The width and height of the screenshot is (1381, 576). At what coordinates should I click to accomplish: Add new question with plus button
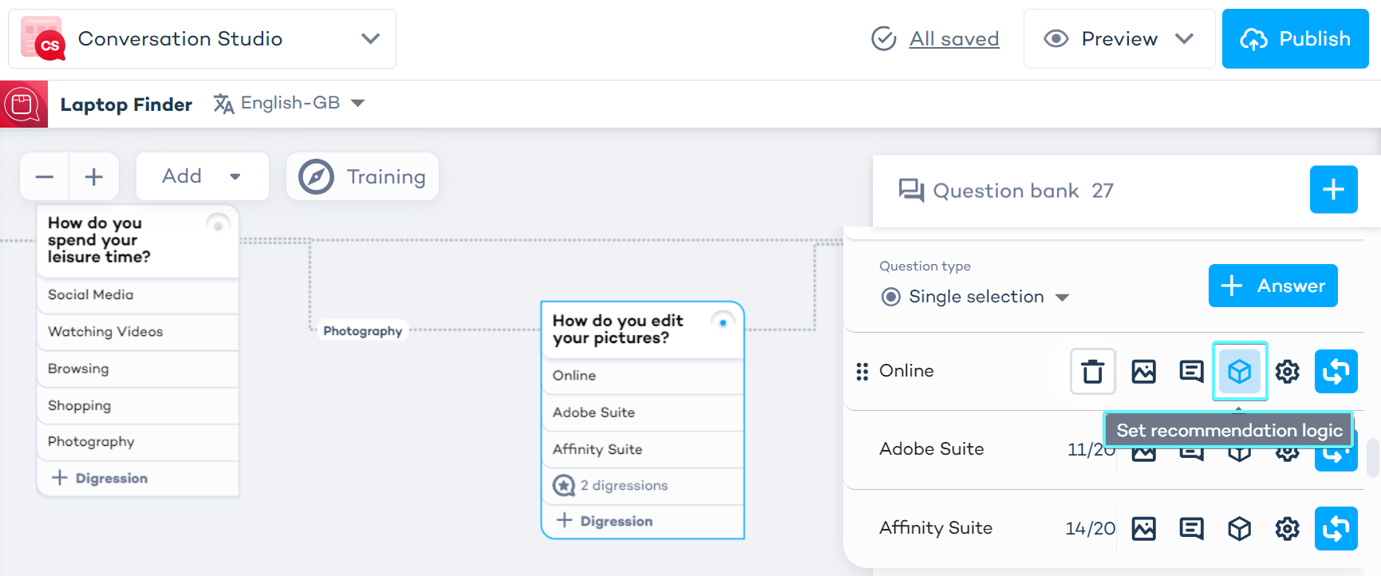1333,190
